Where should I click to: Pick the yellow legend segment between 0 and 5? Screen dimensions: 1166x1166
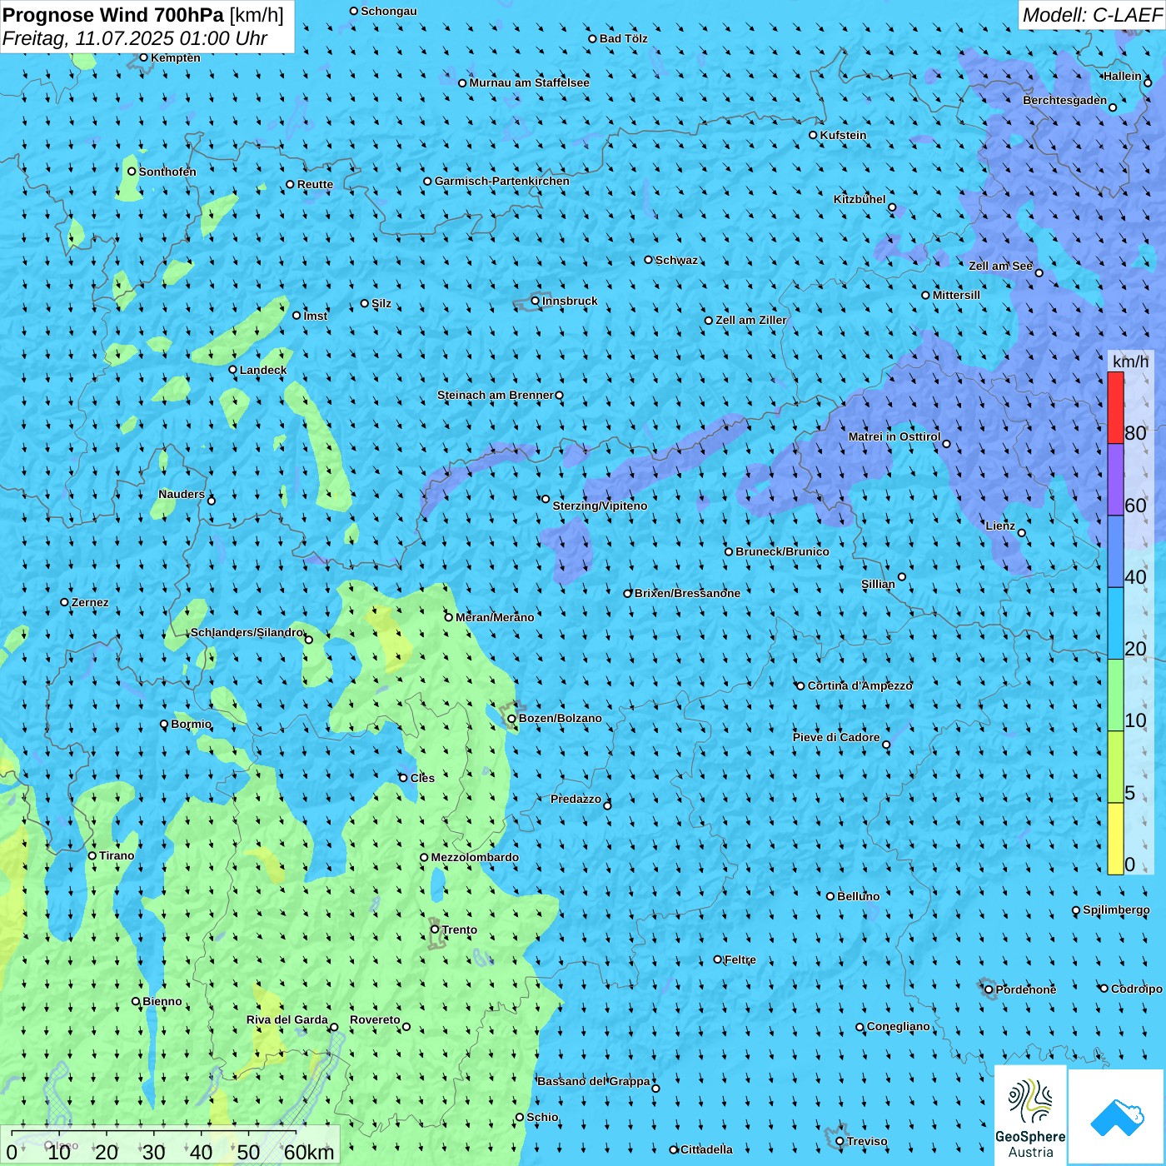(x=1115, y=839)
